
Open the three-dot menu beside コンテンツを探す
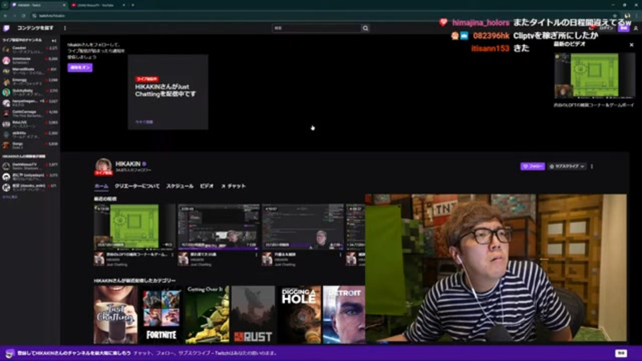tap(65, 28)
